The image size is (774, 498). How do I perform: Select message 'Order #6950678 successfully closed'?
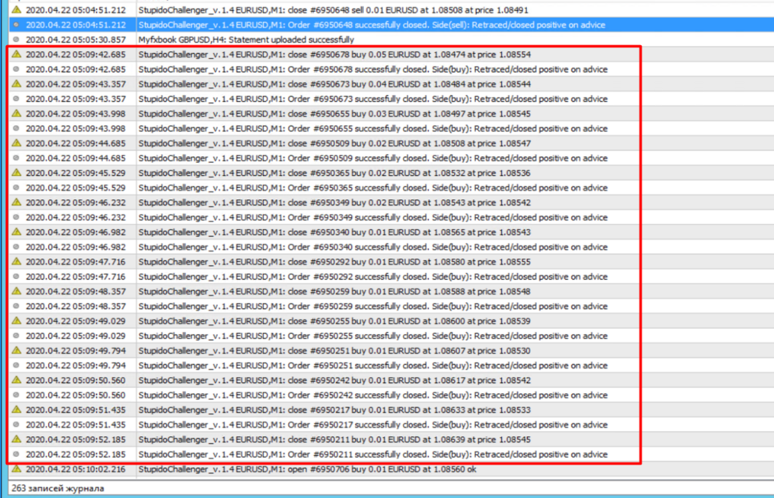pos(373,69)
